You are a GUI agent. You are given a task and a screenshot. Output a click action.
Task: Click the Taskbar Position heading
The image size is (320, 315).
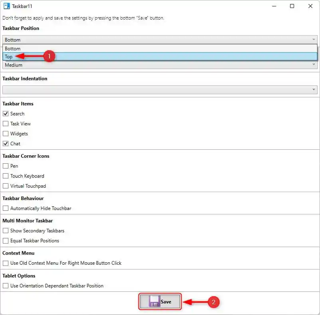pyautogui.click(x=21, y=28)
